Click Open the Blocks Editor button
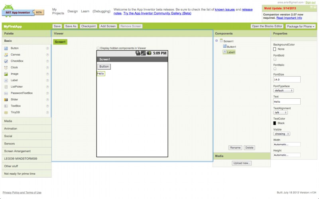The height and width of the screenshot is (199, 319). pyautogui.click(x=267, y=26)
